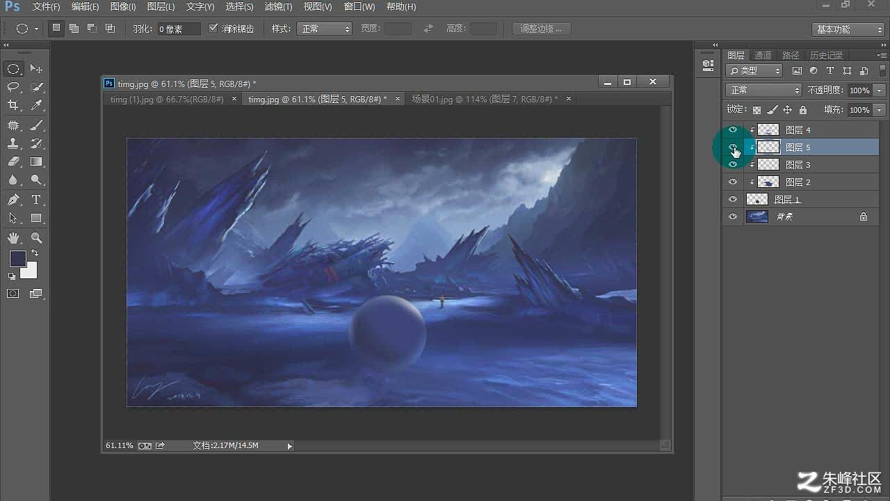
Task: Open the opacity (不透明度) slider dropdown
Action: 880,90
